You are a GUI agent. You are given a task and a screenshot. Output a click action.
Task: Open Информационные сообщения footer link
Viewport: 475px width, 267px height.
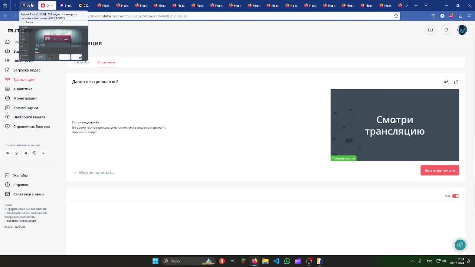pyautogui.click(x=25, y=209)
